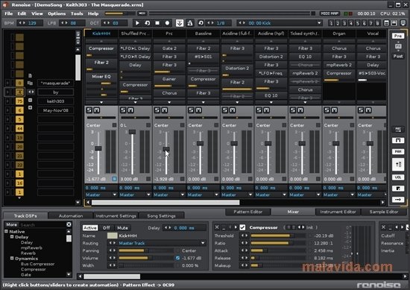
Task: Select the Post mixer button
Action: click(x=398, y=56)
